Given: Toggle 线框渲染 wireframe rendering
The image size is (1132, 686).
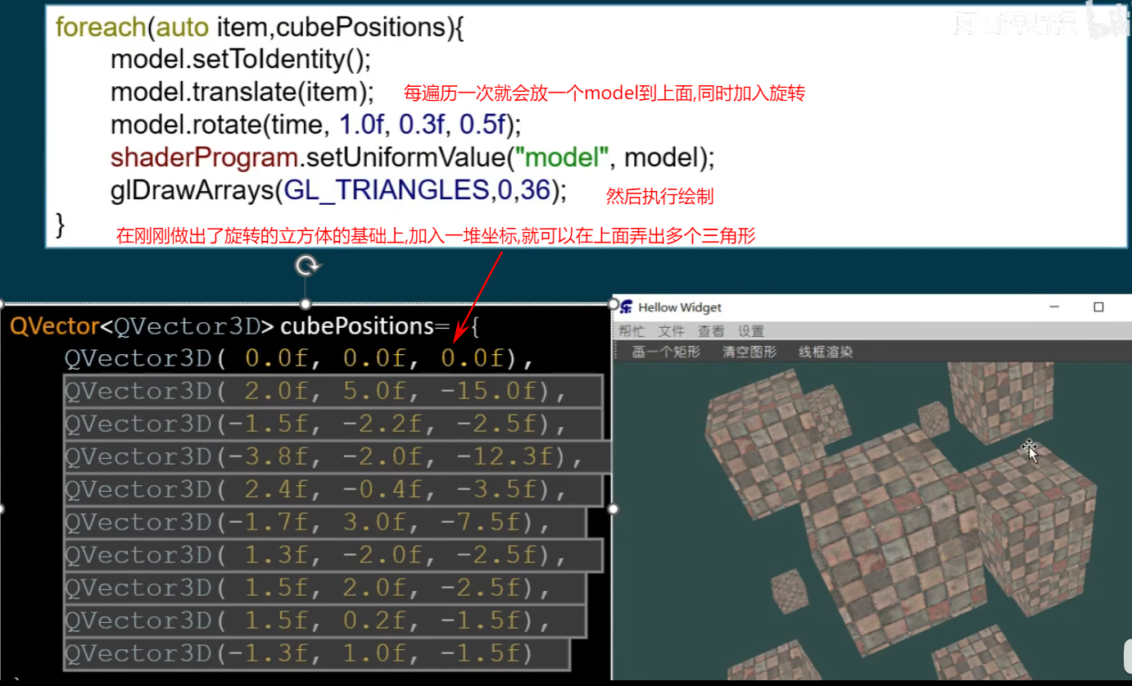Looking at the screenshot, I should tap(826, 352).
